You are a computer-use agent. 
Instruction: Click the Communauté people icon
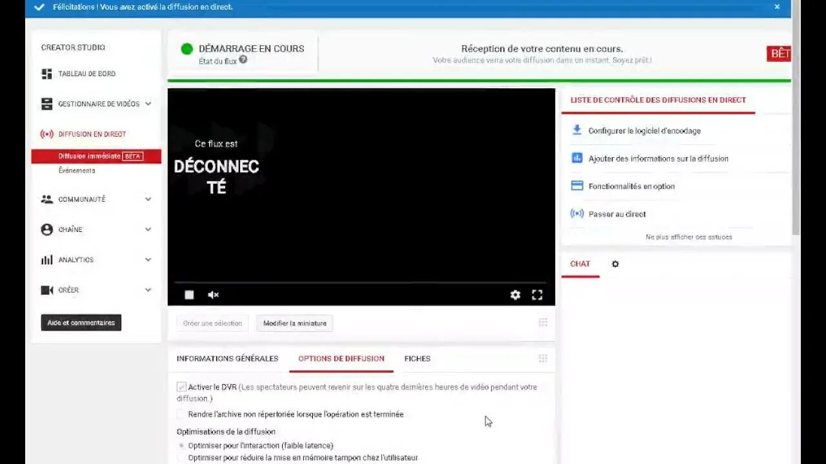(x=46, y=199)
